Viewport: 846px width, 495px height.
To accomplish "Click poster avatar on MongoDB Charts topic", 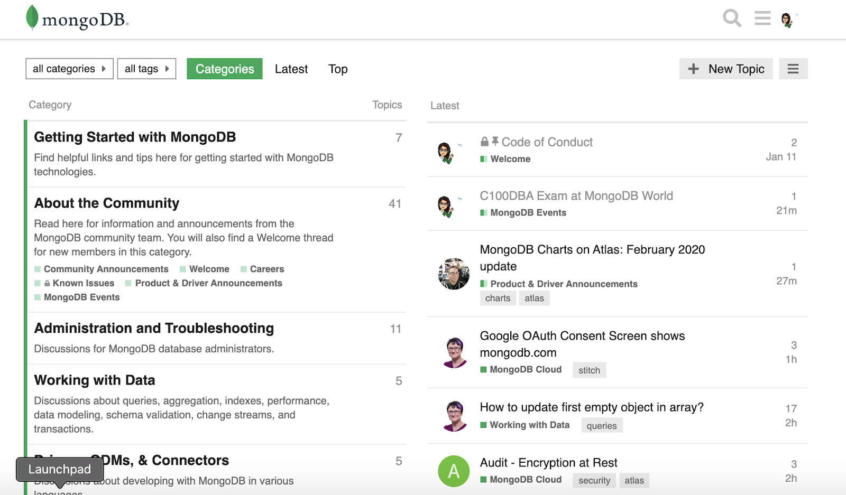I will coord(454,274).
